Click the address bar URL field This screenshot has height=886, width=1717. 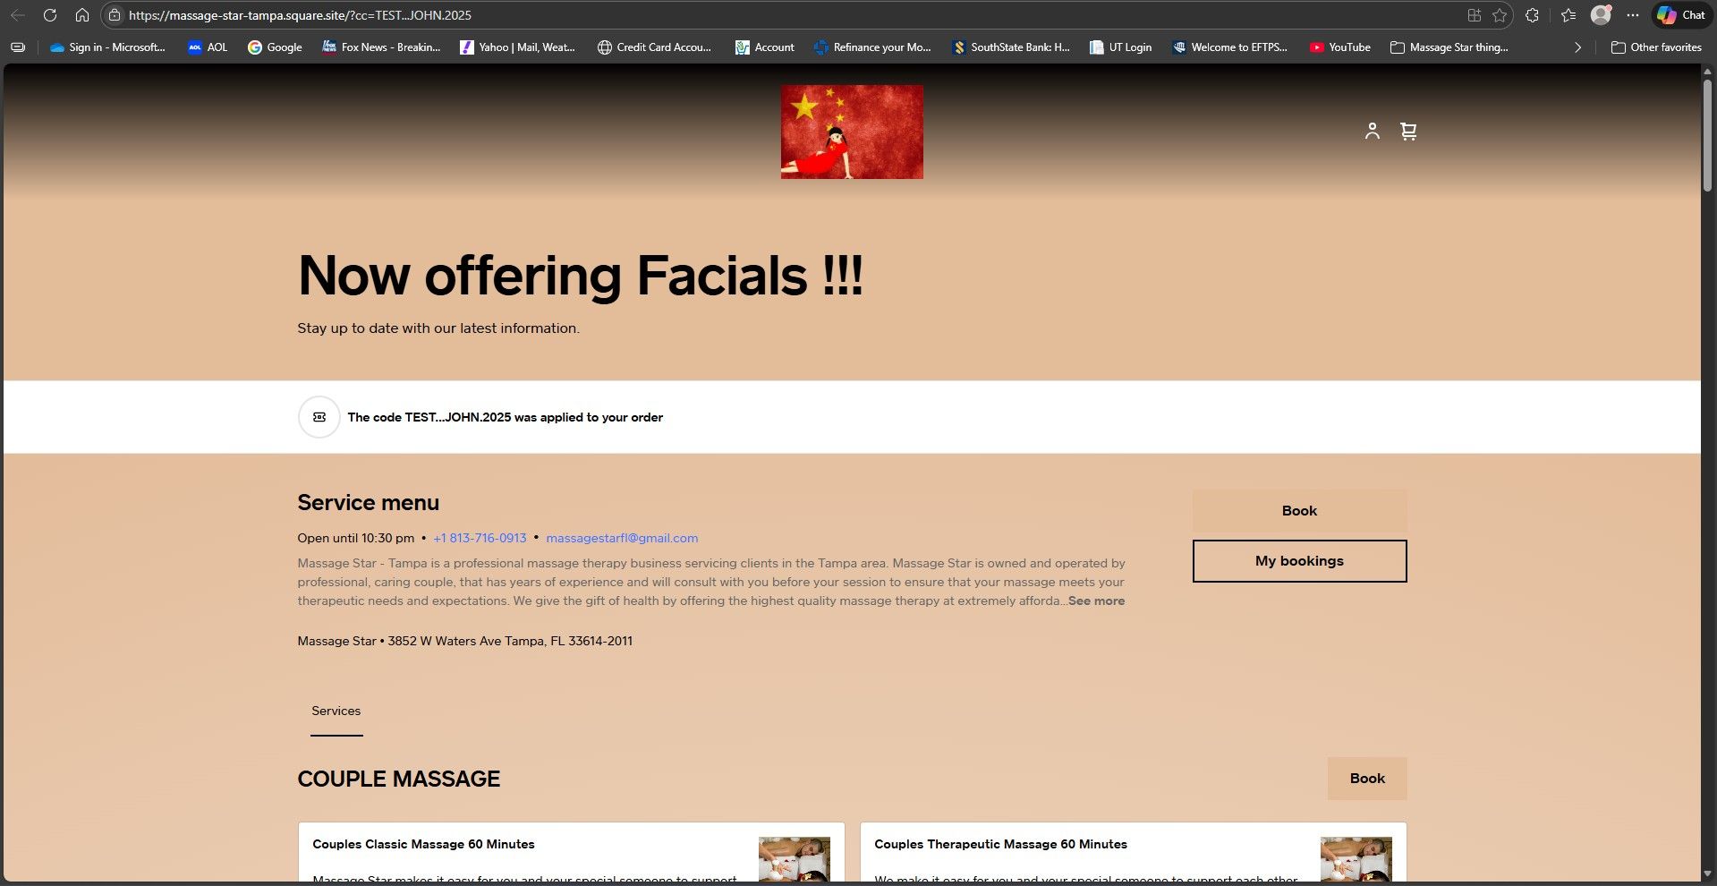pyautogui.click(x=787, y=15)
